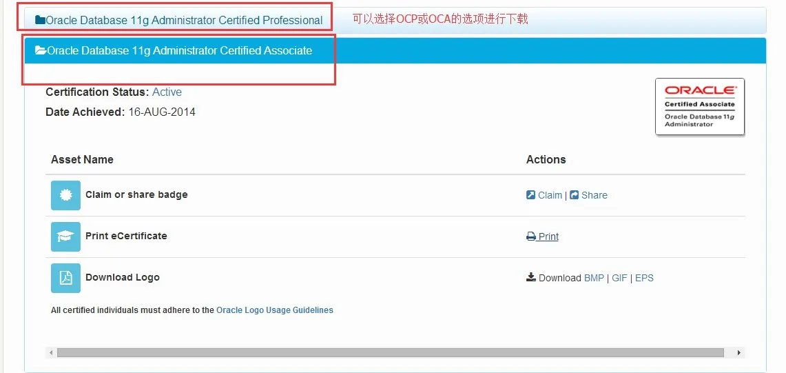Click the closed folder icon beside Certified Professional
Image resolution: width=786 pixels, height=373 pixels.
coord(40,20)
